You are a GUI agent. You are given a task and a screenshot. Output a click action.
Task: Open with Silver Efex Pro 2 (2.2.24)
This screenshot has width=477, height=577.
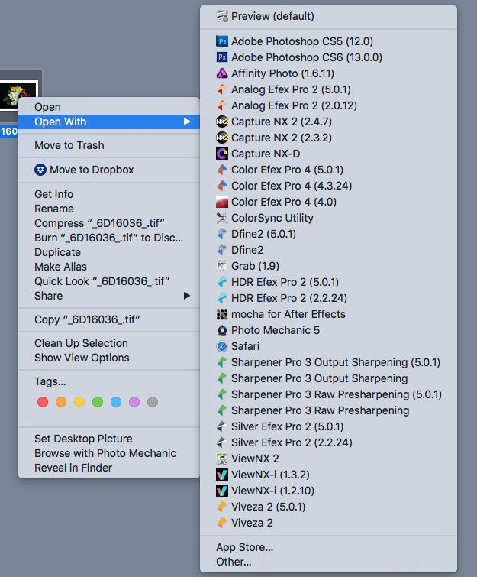(x=328, y=442)
